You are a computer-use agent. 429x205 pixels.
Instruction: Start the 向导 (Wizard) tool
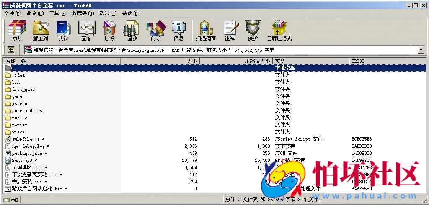155,31
